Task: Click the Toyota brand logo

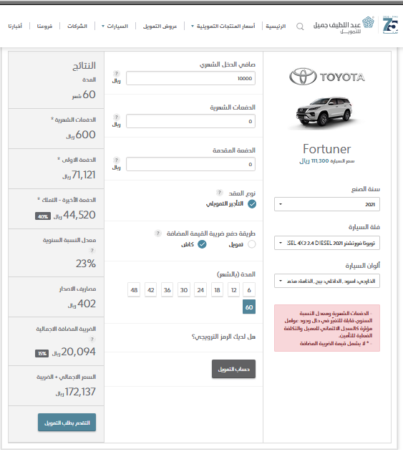Action: pos(327,77)
